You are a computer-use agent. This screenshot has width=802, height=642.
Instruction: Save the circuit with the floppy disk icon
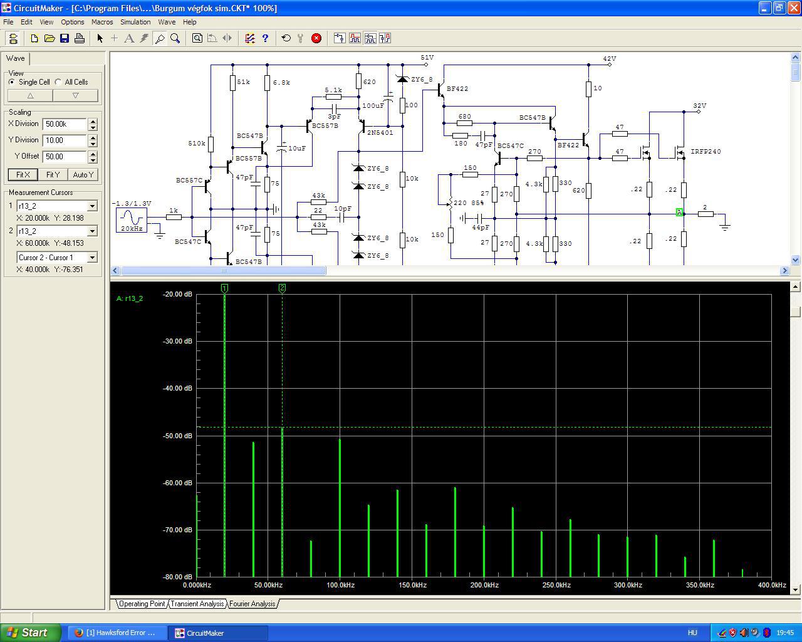coord(65,38)
